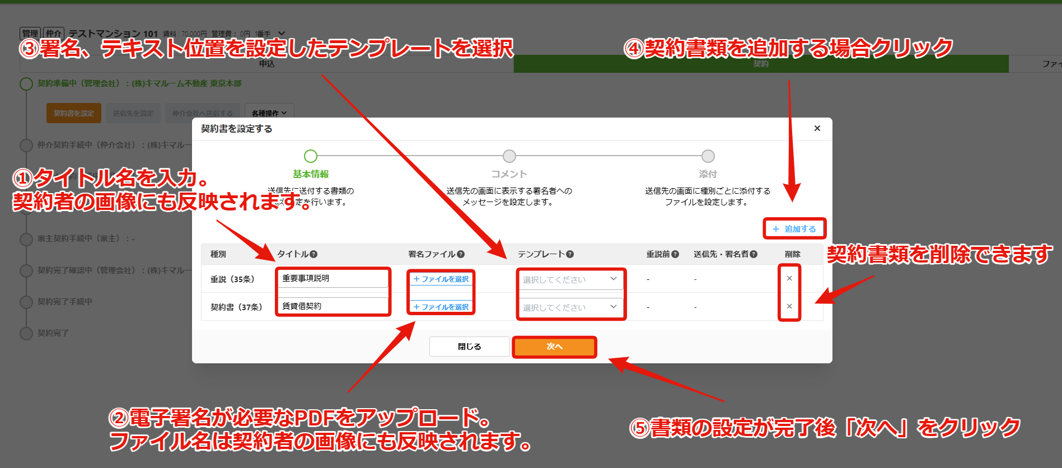Click the 次へ orange button
This screenshot has width=1062, height=468.
pos(555,347)
